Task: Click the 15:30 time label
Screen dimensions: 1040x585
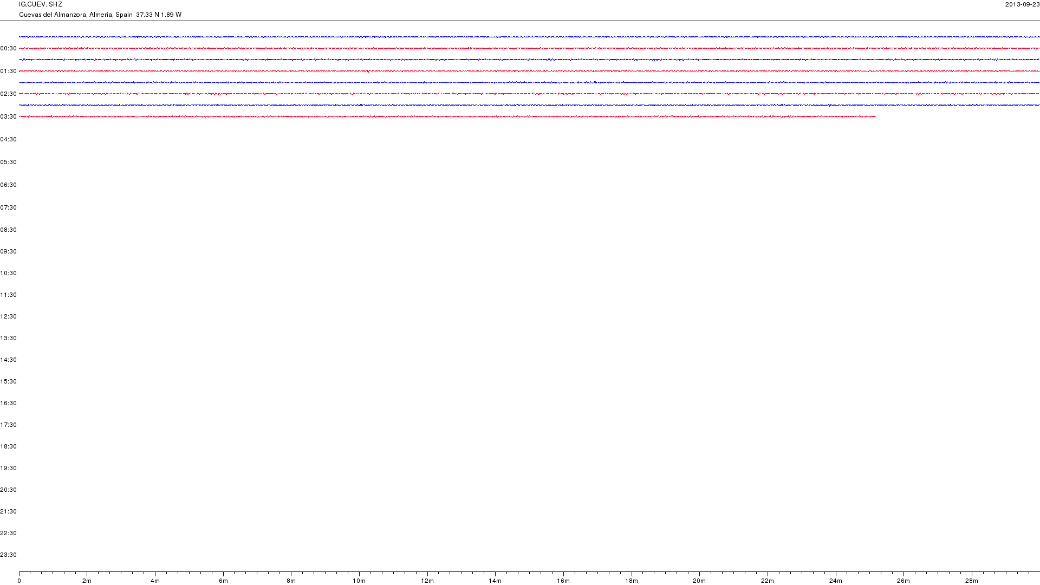Action: [x=9, y=382]
